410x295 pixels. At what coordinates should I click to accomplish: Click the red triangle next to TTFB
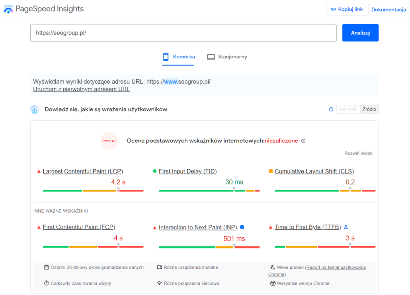[271, 227]
